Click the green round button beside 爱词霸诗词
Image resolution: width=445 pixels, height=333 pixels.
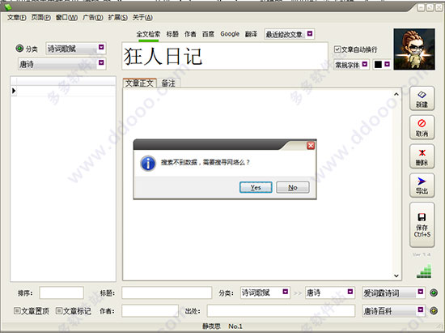tap(434, 292)
